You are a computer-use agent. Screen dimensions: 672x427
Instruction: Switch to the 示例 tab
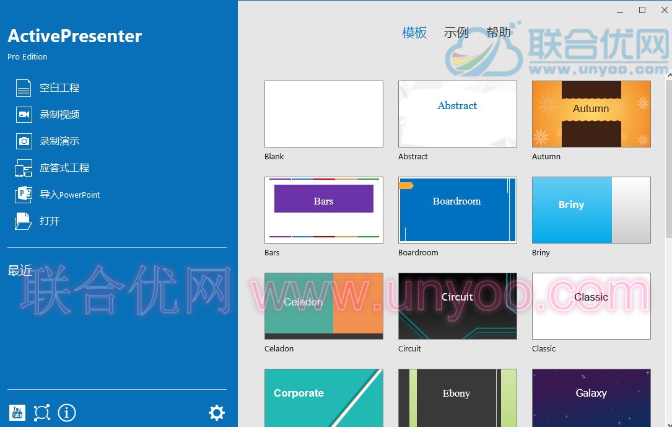click(456, 33)
